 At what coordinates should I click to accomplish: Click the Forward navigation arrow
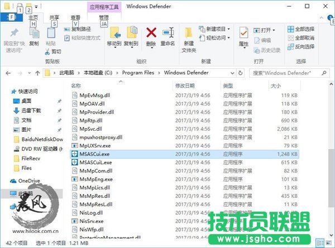point(20,73)
